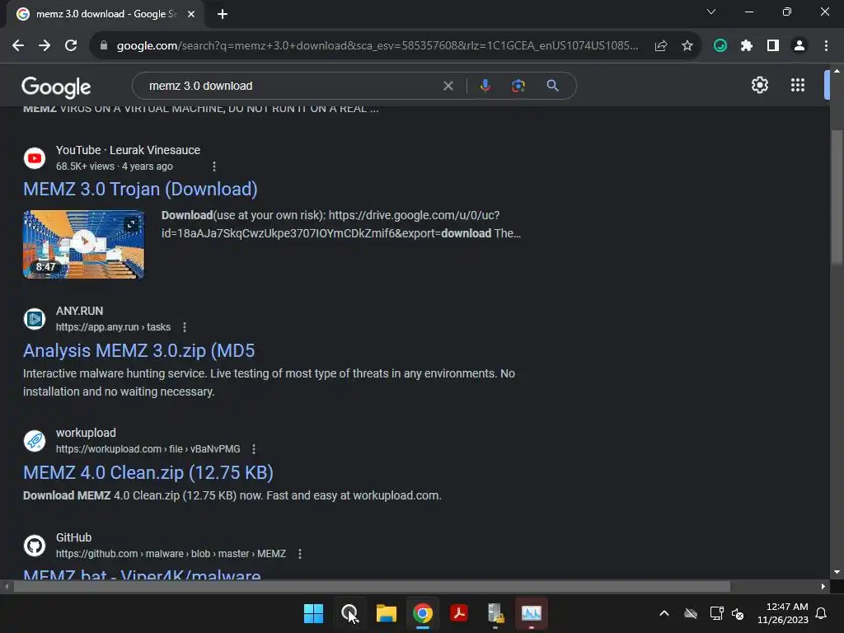Click the horizontal scrollbar thumb
This screenshot has height=633, width=844.
[372, 587]
